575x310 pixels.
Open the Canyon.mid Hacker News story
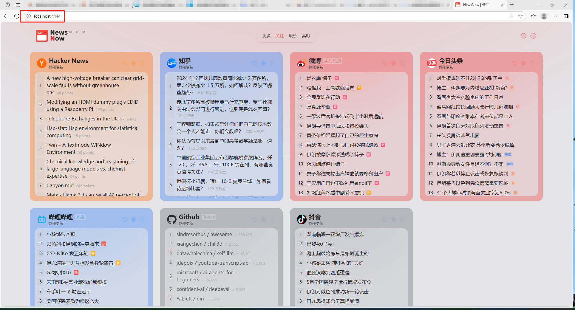coord(59,185)
